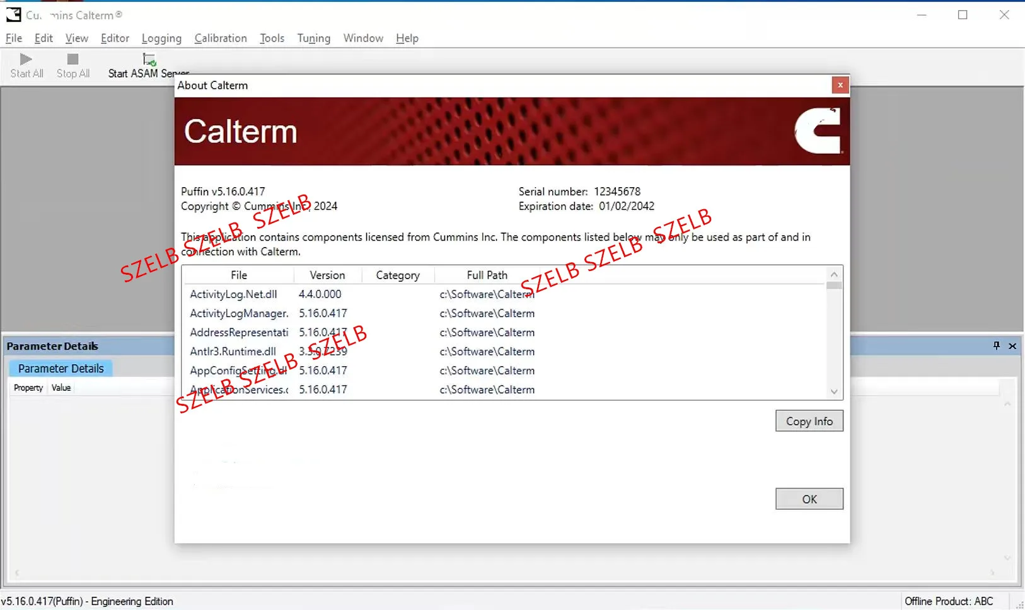Click version 4.4.0.000 cell
1025x610 pixels.
[320, 294]
